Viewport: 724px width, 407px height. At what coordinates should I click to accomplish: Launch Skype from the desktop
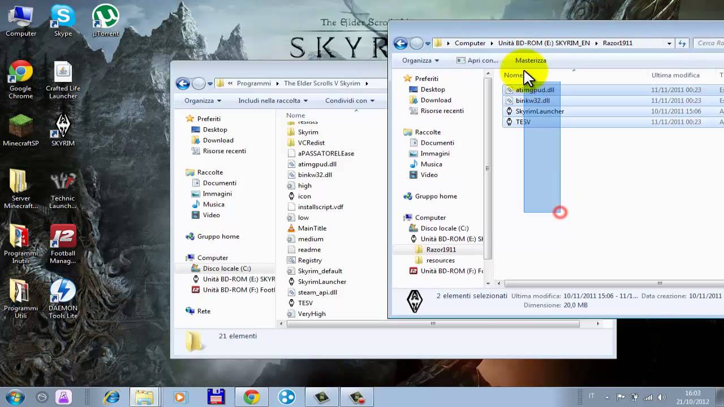pyautogui.click(x=63, y=21)
